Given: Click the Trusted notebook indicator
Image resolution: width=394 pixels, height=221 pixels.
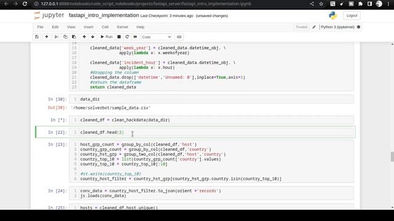Looking at the screenshot, I should click(301, 27).
